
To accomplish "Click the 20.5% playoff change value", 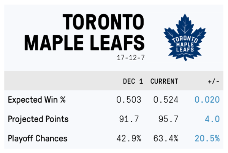I will click(207, 138).
